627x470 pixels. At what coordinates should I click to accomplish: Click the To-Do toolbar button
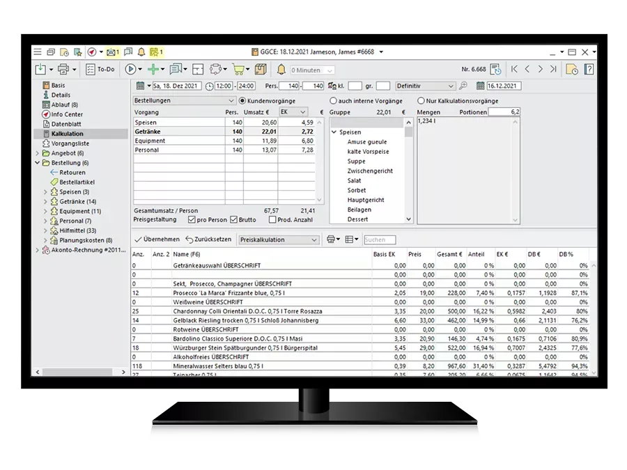100,69
